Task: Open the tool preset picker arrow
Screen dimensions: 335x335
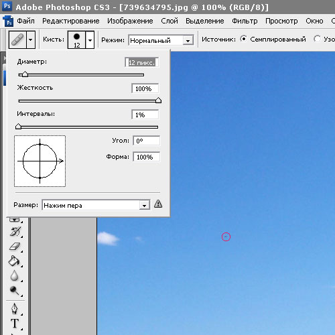Action: click(x=31, y=40)
